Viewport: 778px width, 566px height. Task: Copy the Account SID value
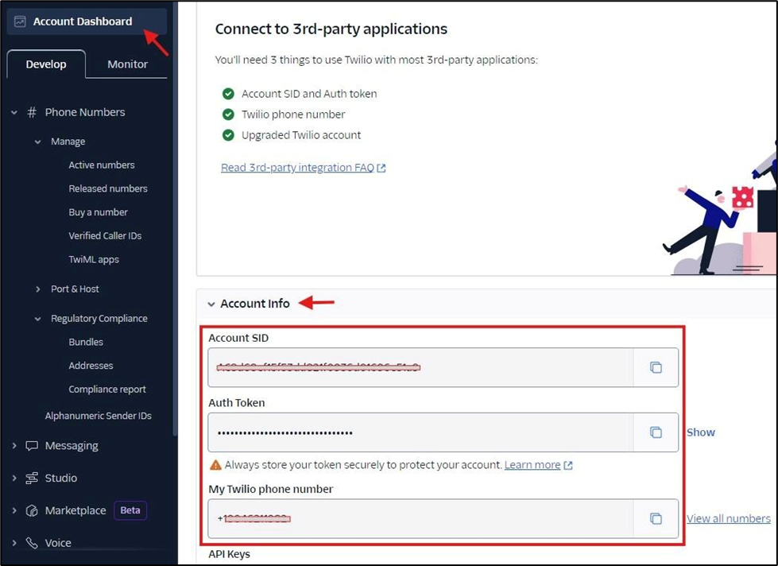[656, 367]
